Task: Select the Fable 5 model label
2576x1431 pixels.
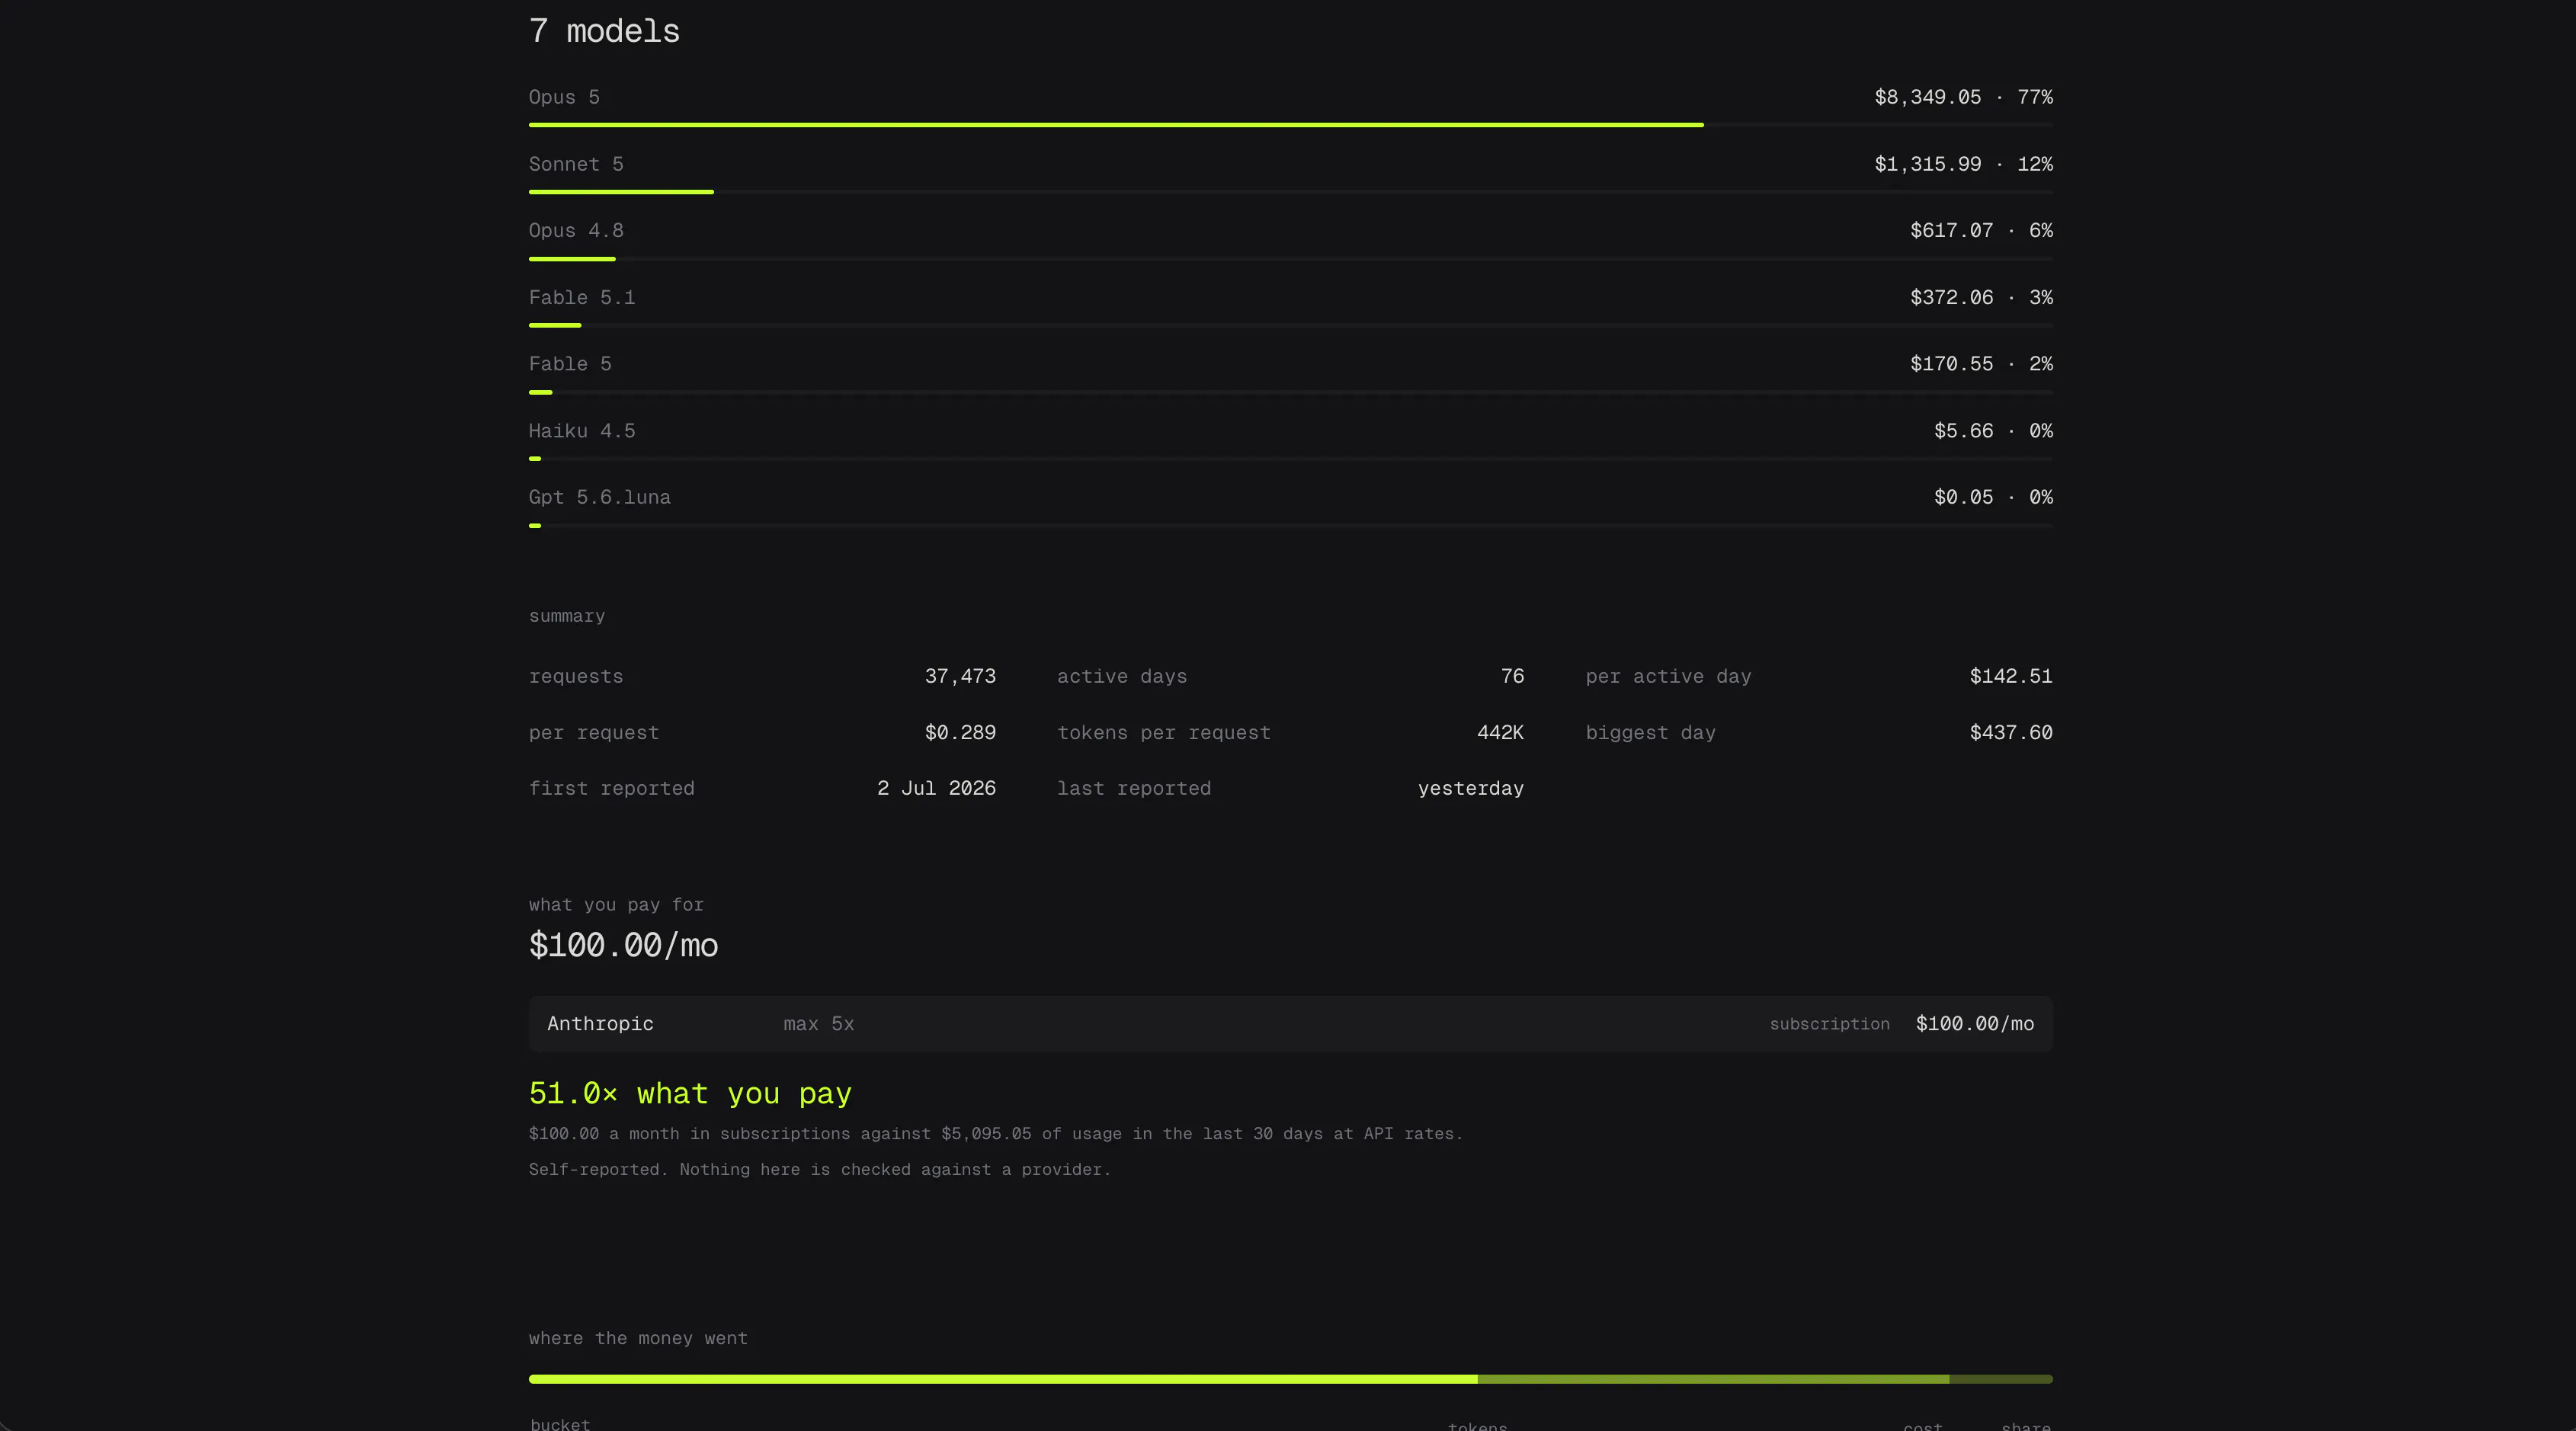Action: [x=570, y=364]
